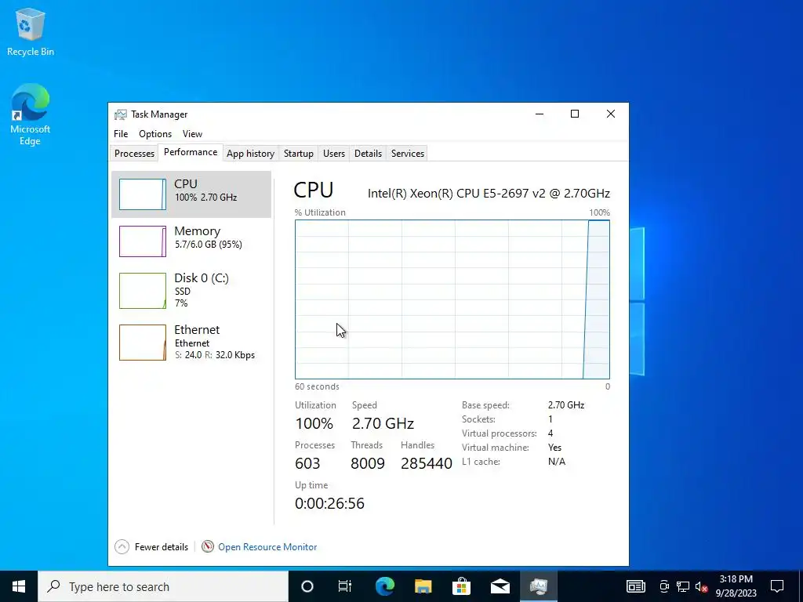Viewport: 803px width, 602px height.
Task: Click the processor name Intel(R) Xeon(R) text
Action: pyautogui.click(x=489, y=193)
